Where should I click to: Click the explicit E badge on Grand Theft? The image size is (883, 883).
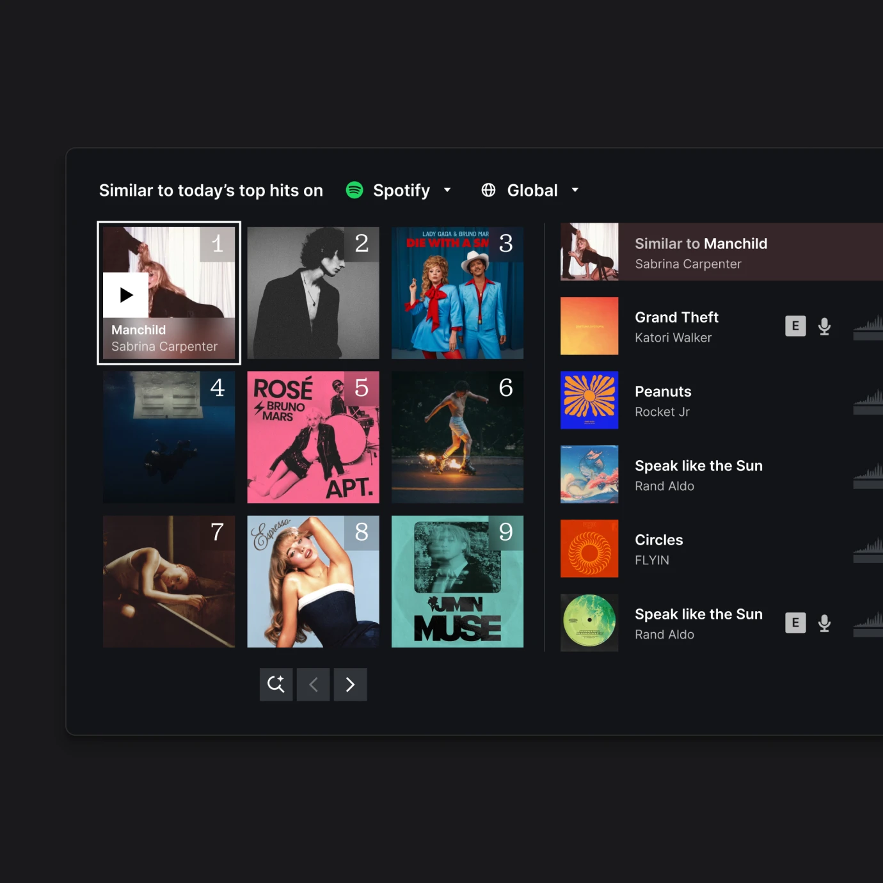795,326
